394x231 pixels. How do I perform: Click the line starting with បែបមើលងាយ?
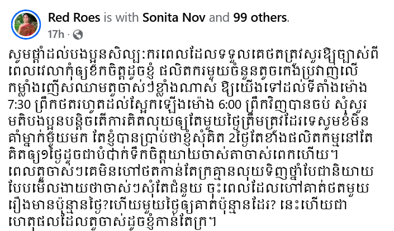click(x=185, y=189)
